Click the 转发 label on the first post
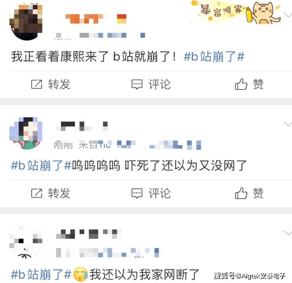 [x=59, y=84]
